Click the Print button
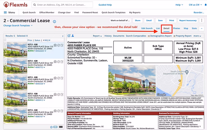 (171, 20)
